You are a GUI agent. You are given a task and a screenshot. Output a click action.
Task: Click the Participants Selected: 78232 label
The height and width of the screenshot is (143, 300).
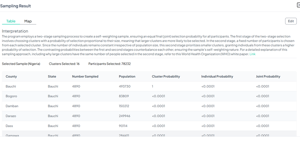point(109,64)
